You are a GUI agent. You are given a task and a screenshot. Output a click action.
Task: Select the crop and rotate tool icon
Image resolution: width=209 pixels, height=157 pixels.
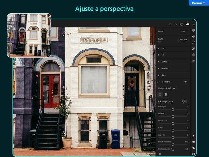(193, 42)
